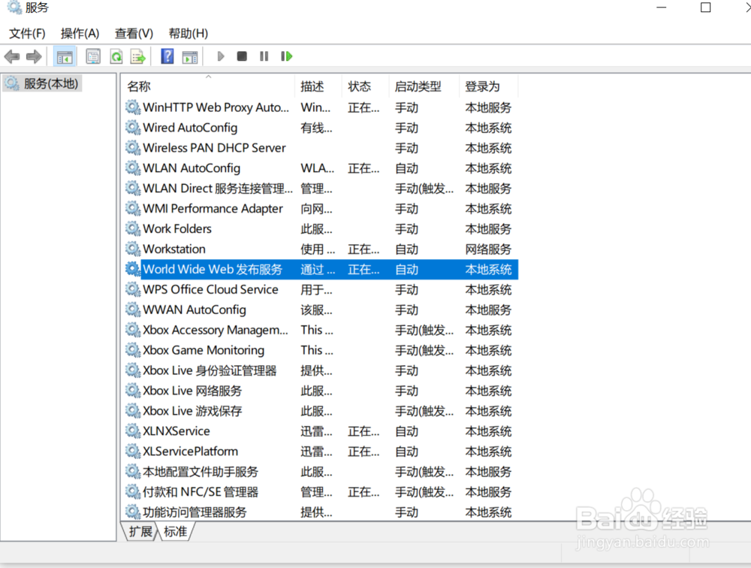Viewport: 751px width, 568px height.
Task: Click the Stop service square icon
Action: click(242, 56)
